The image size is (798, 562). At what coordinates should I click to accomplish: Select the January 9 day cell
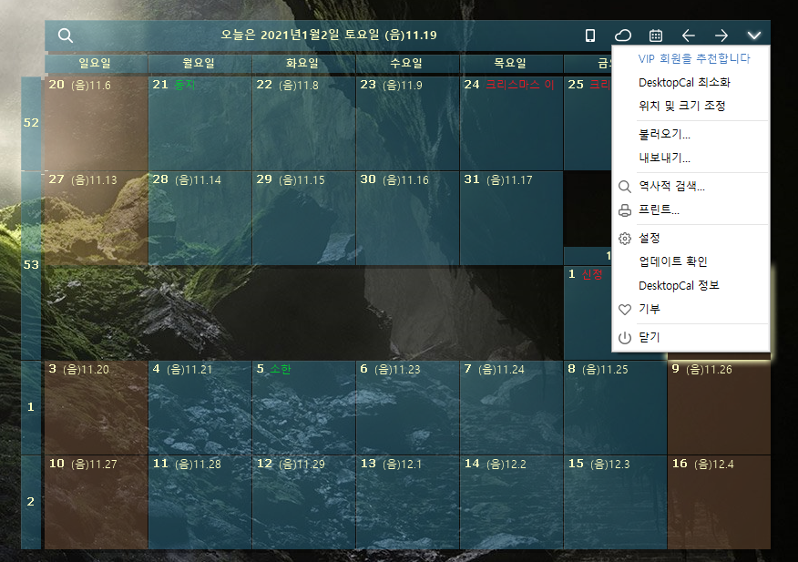(719, 408)
